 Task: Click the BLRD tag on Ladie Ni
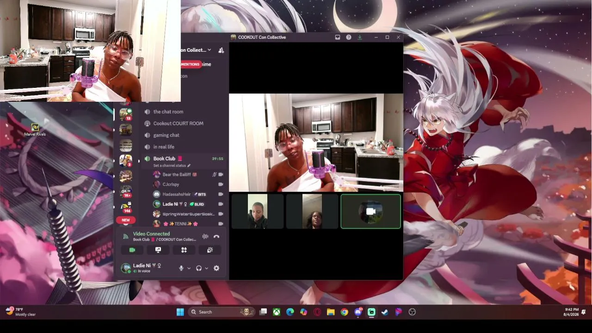(197, 204)
